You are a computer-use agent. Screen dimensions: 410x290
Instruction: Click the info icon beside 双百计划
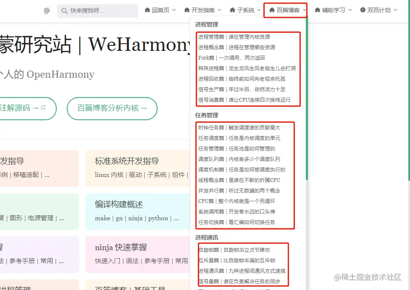(362, 10)
